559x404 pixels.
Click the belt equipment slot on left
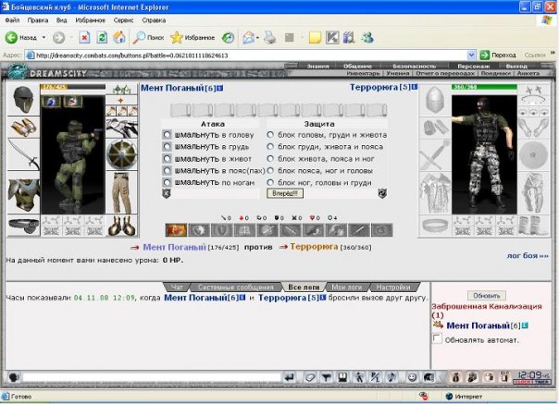(x=23, y=226)
